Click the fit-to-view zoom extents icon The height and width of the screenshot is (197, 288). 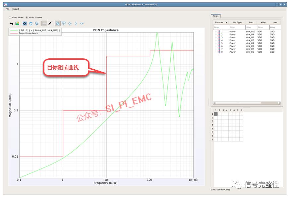[x=25, y=24]
